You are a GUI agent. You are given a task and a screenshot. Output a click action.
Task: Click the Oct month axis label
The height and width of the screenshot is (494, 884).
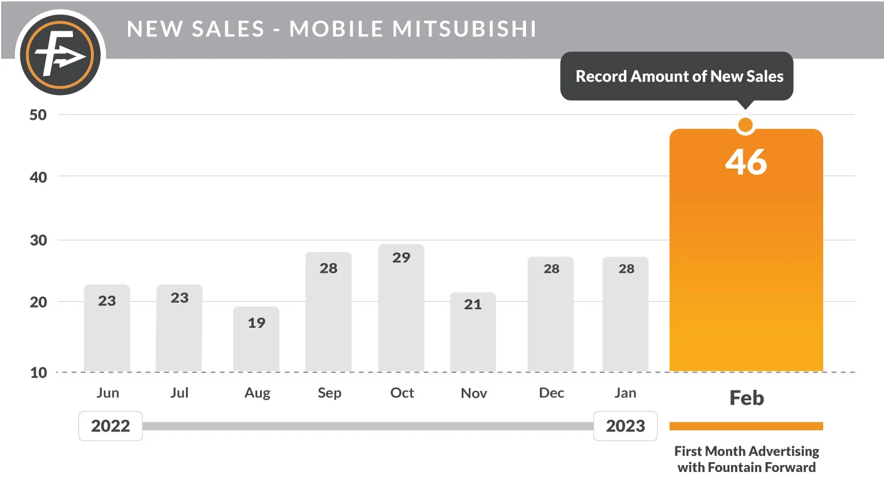click(402, 393)
